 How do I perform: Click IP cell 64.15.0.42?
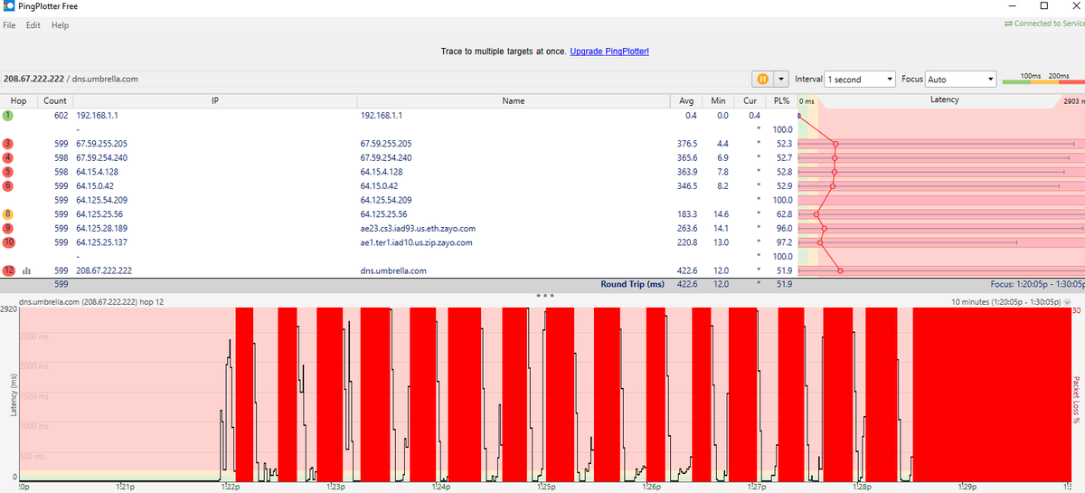[x=95, y=185]
